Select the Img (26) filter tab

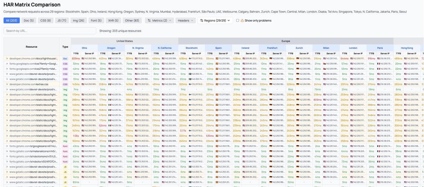[78, 21]
